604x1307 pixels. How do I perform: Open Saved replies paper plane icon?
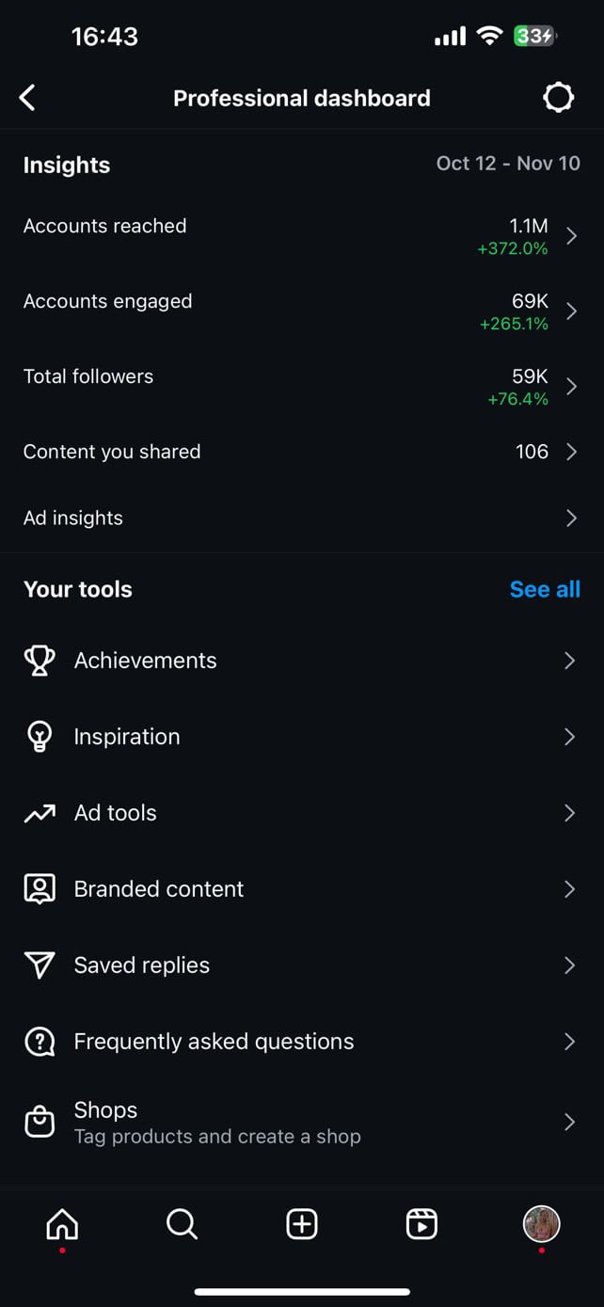coord(40,965)
